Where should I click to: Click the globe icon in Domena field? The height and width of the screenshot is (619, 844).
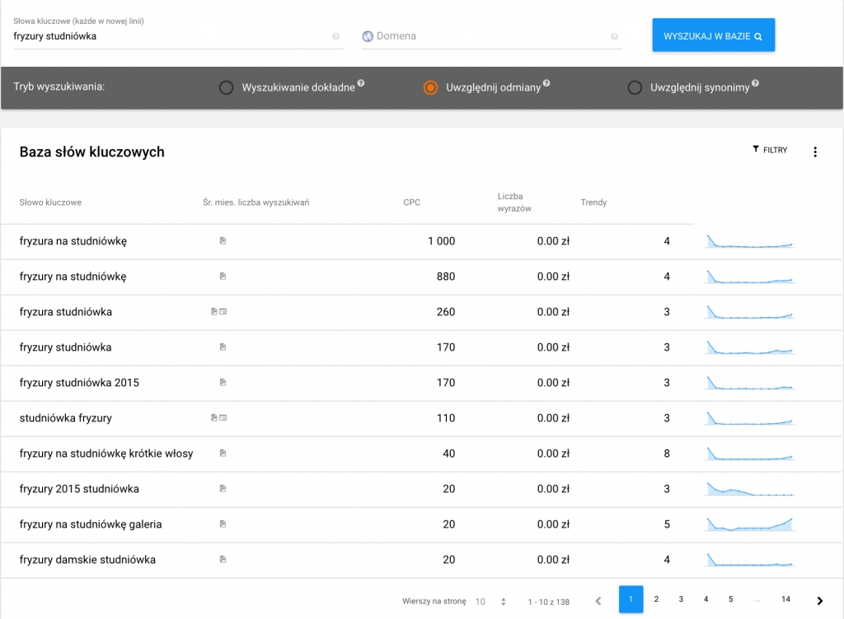368,36
